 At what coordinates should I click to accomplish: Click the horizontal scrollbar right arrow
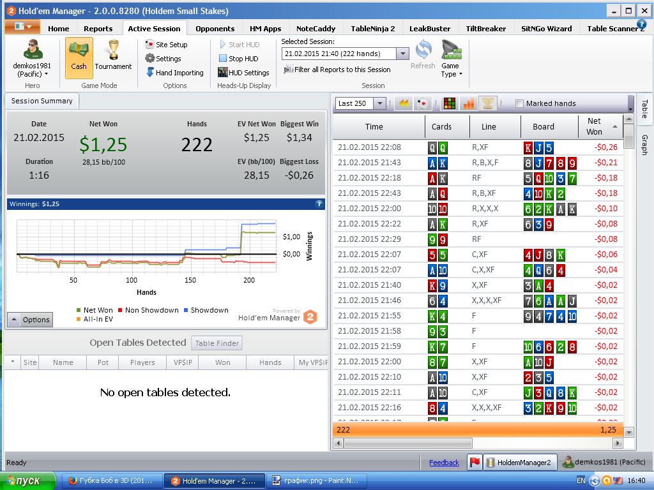coord(618,443)
